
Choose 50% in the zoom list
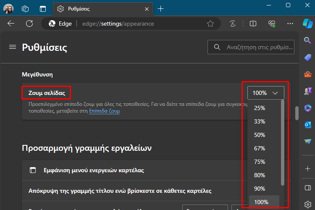[260, 135]
